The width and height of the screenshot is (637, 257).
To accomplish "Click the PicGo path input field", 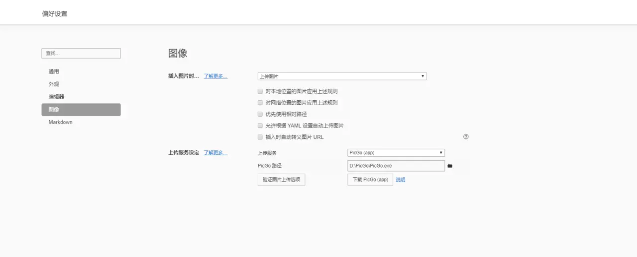I will click(x=396, y=166).
